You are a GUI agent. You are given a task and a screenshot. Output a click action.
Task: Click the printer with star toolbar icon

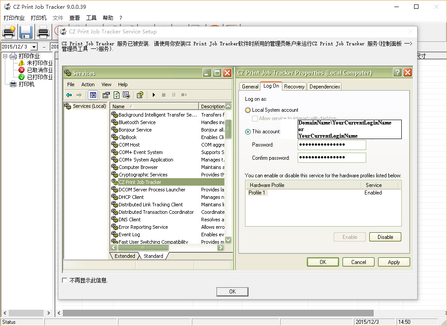tap(9, 32)
